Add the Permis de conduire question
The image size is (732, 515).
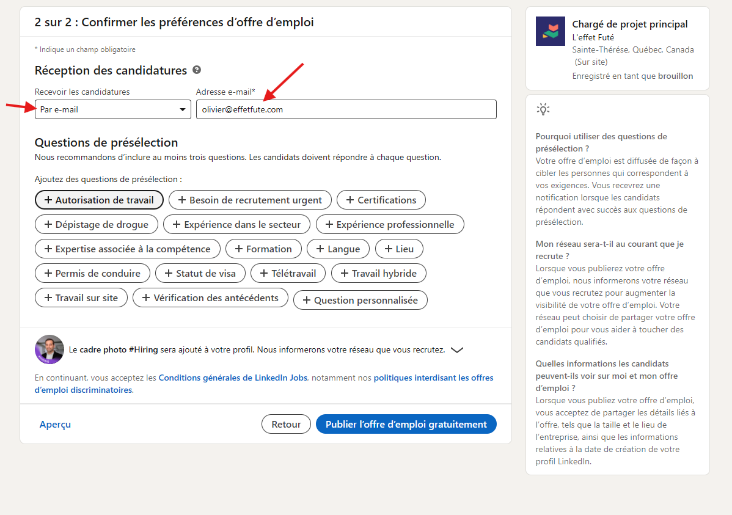pos(92,273)
